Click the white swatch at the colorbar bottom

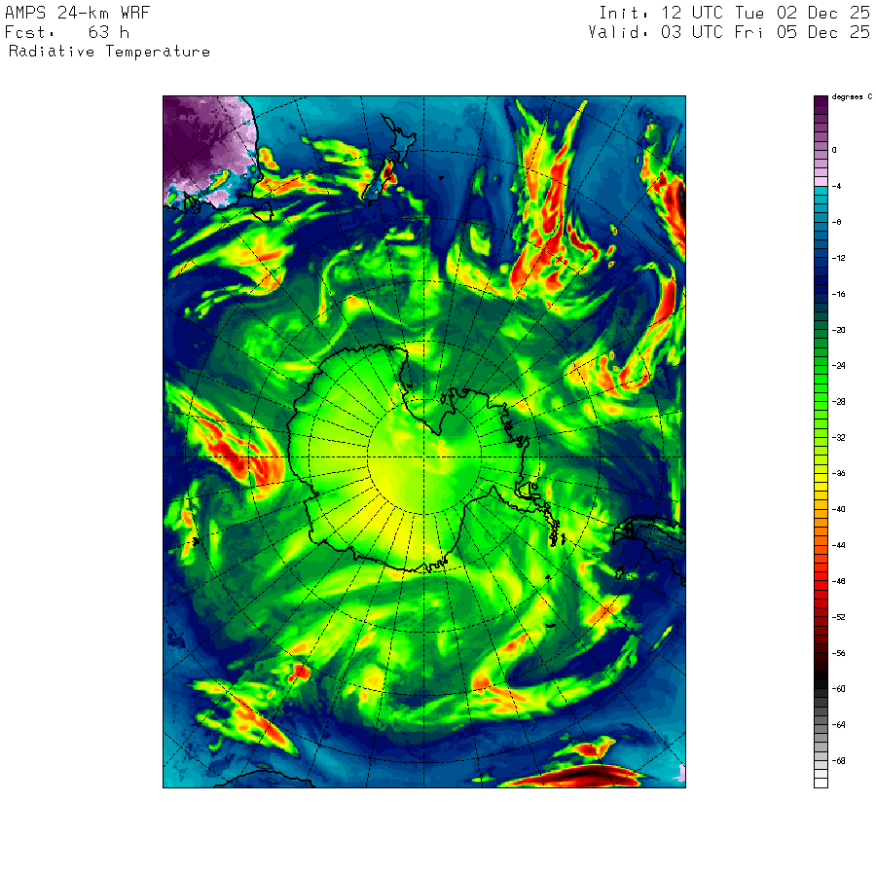click(821, 782)
